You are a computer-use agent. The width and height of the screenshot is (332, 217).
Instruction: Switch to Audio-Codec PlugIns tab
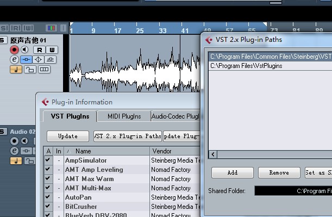point(176,116)
